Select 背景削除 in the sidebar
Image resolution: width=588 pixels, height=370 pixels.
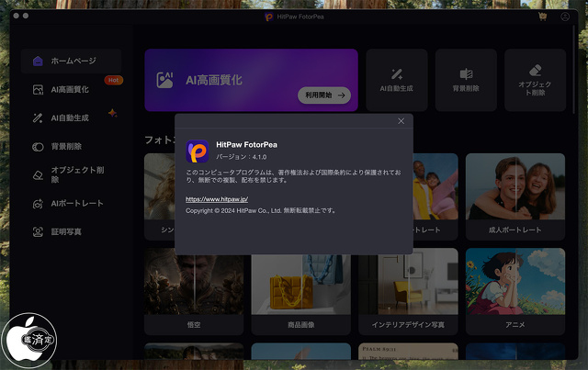[72, 147]
